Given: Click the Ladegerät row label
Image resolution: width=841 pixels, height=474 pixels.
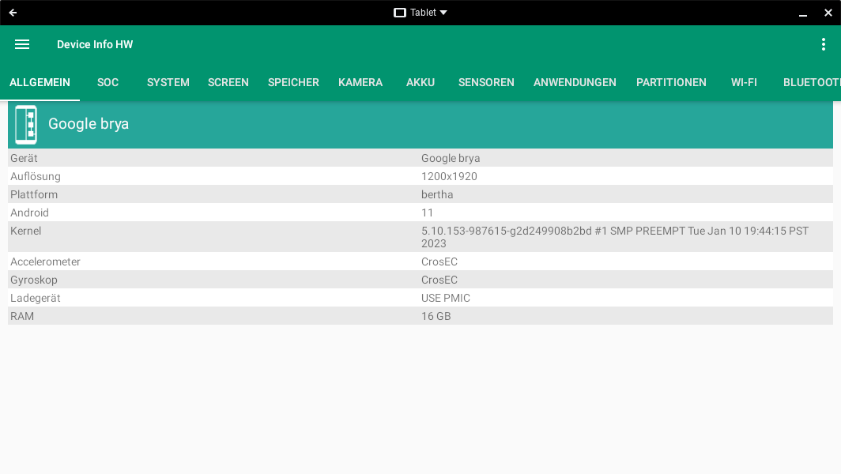Looking at the screenshot, I should [x=36, y=298].
